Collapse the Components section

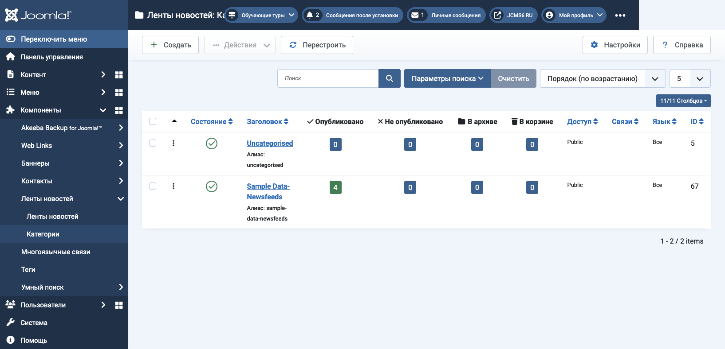[x=55, y=110]
